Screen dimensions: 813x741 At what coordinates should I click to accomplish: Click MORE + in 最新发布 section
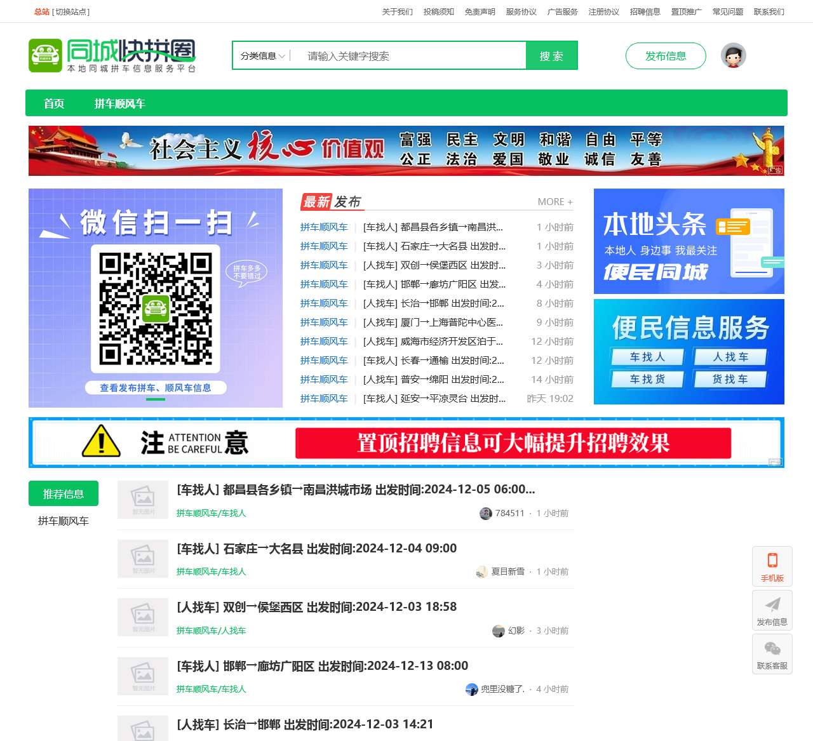coord(555,202)
